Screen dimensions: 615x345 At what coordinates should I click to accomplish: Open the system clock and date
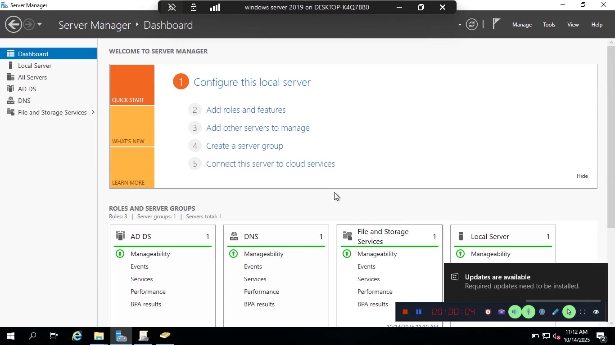(576, 336)
